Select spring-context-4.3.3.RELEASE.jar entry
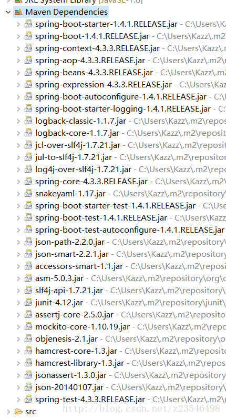The image size is (226, 419). coord(97,48)
